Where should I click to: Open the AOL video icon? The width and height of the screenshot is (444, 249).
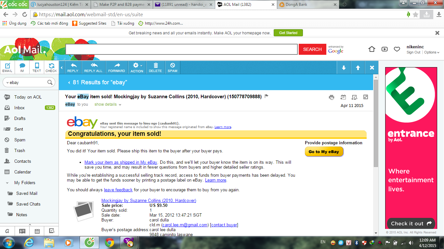click(x=385, y=49)
